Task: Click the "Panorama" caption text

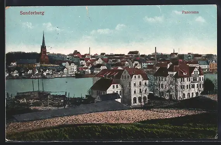Action: pos(190,12)
